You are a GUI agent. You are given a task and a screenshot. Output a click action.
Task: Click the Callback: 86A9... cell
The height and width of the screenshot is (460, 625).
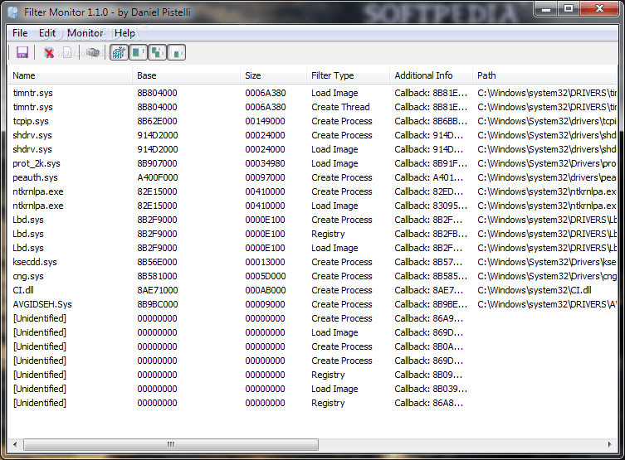pyautogui.click(x=429, y=318)
